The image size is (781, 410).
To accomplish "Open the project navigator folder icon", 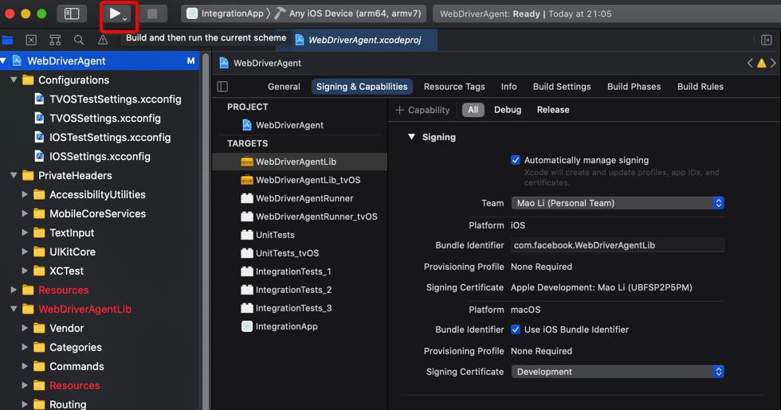I will pyautogui.click(x=7, y=40).
